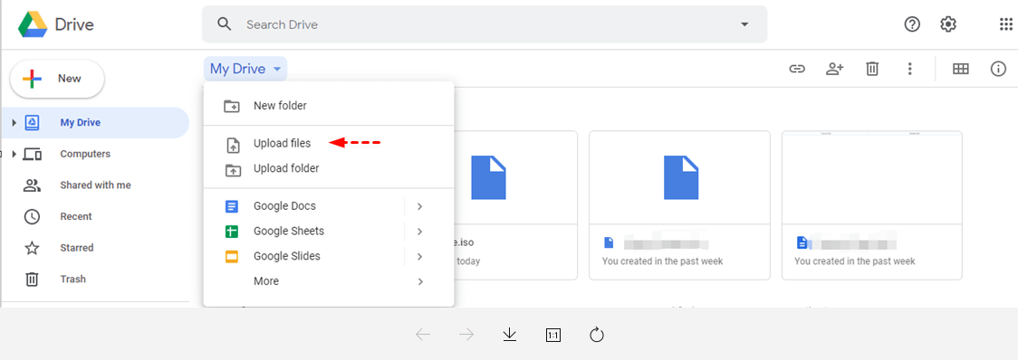This screenshot has width=1018, height=360.
Task: Expand Google Sheets submenu arrow
Action: pyautogui.click(x=420, y=231)
